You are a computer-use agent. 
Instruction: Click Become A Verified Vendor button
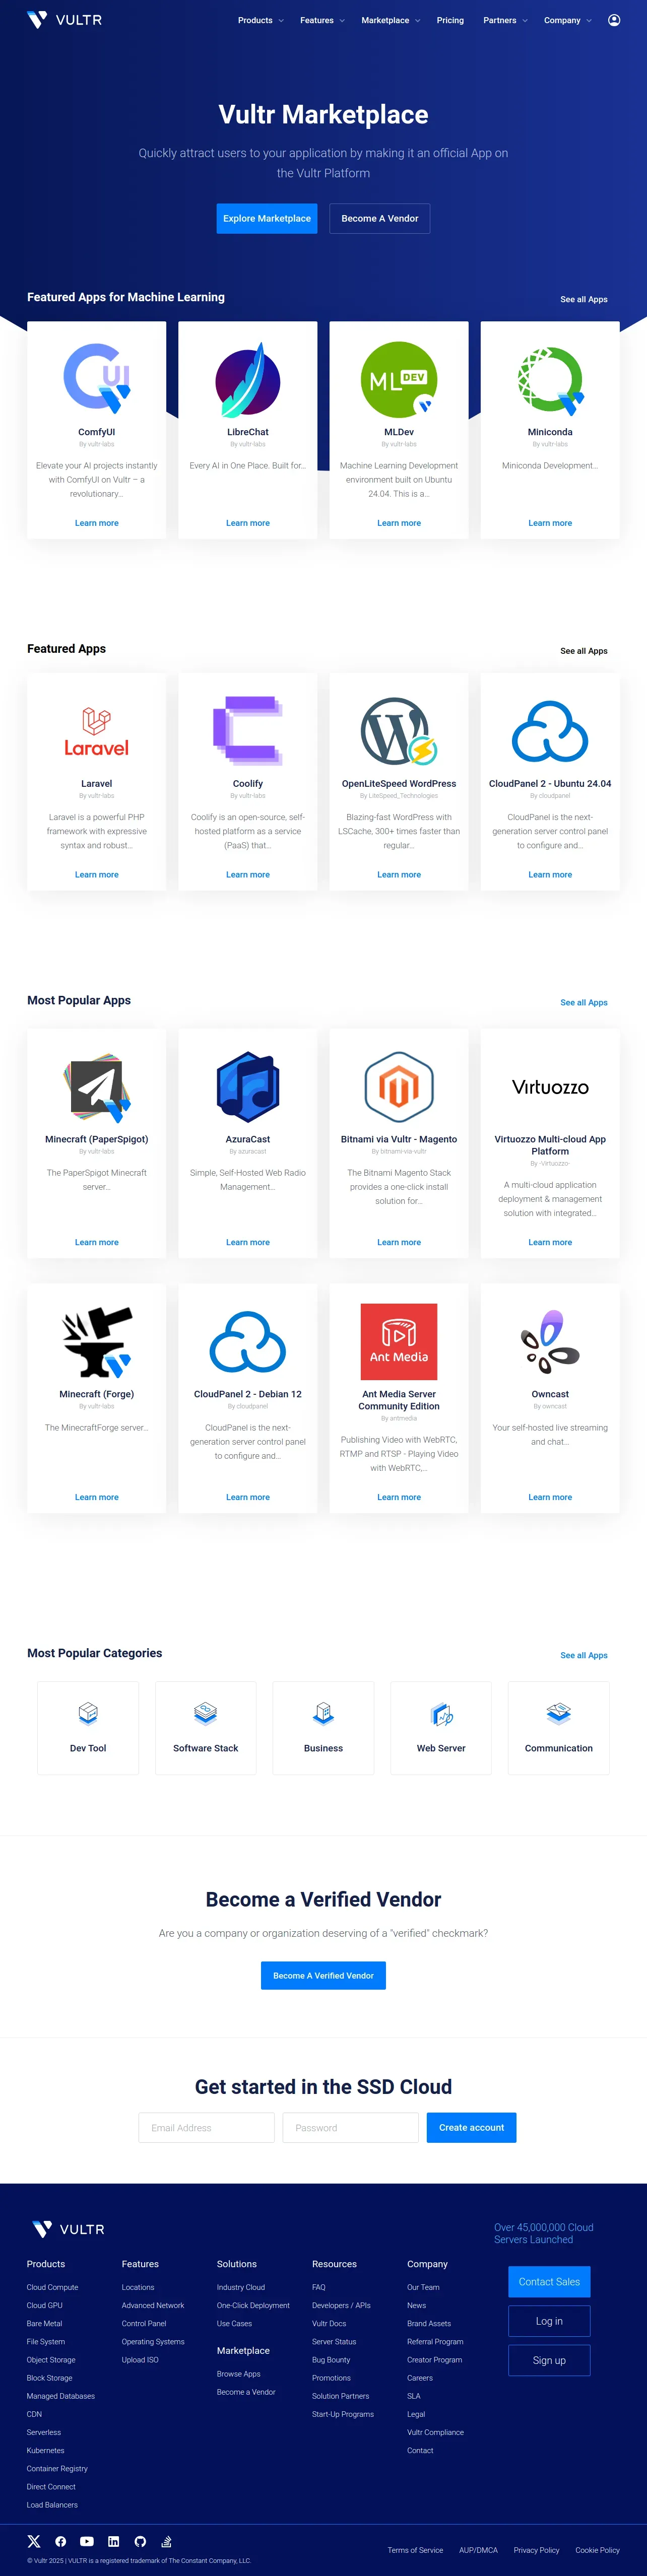pos(323,1975)
